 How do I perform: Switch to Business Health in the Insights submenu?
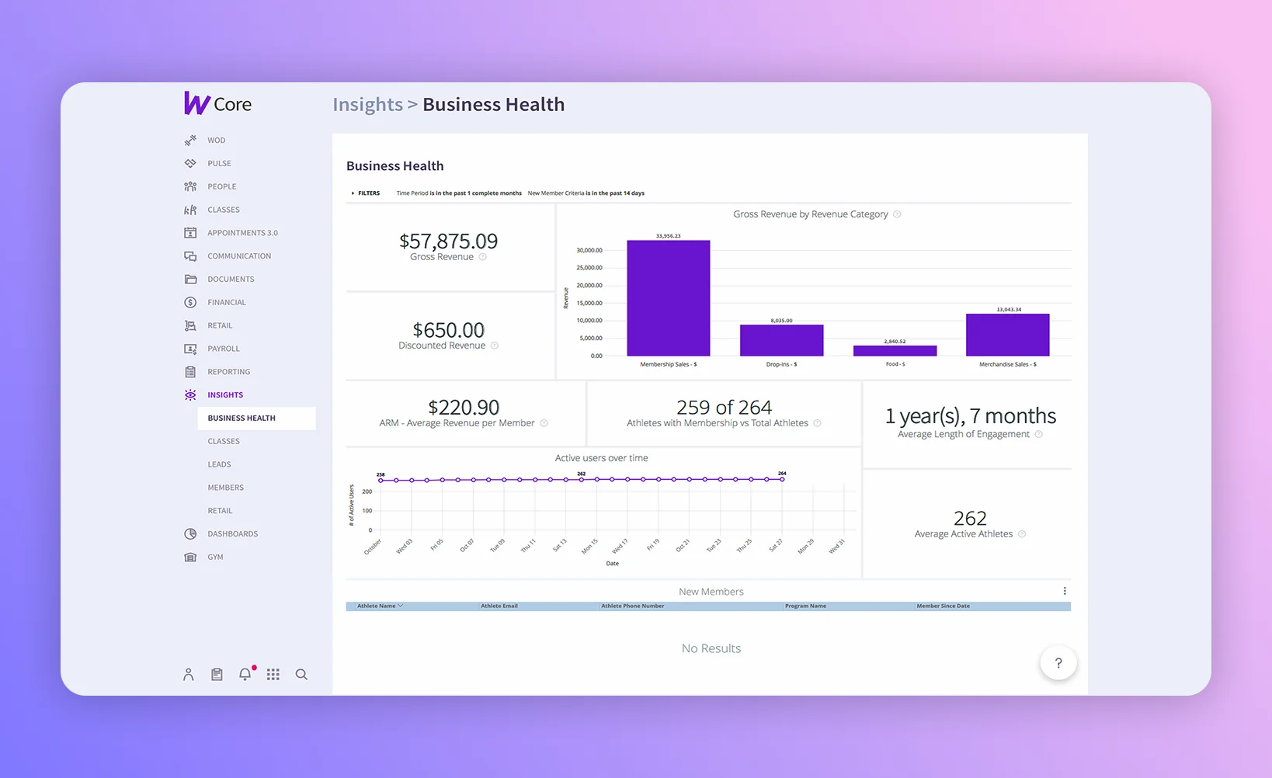point(241,418)
